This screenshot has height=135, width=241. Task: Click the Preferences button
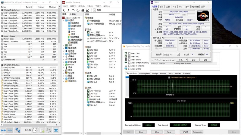198,132
